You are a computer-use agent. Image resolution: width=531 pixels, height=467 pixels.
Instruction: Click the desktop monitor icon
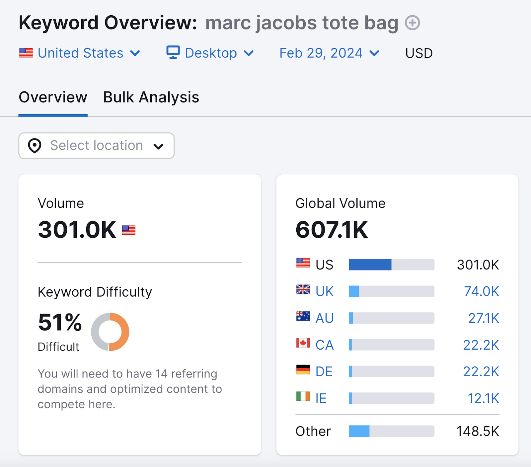(x=173, y=52)
